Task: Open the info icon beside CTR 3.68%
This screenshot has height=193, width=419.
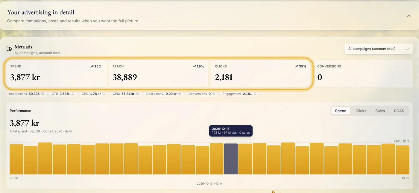Action: point(73,94)
